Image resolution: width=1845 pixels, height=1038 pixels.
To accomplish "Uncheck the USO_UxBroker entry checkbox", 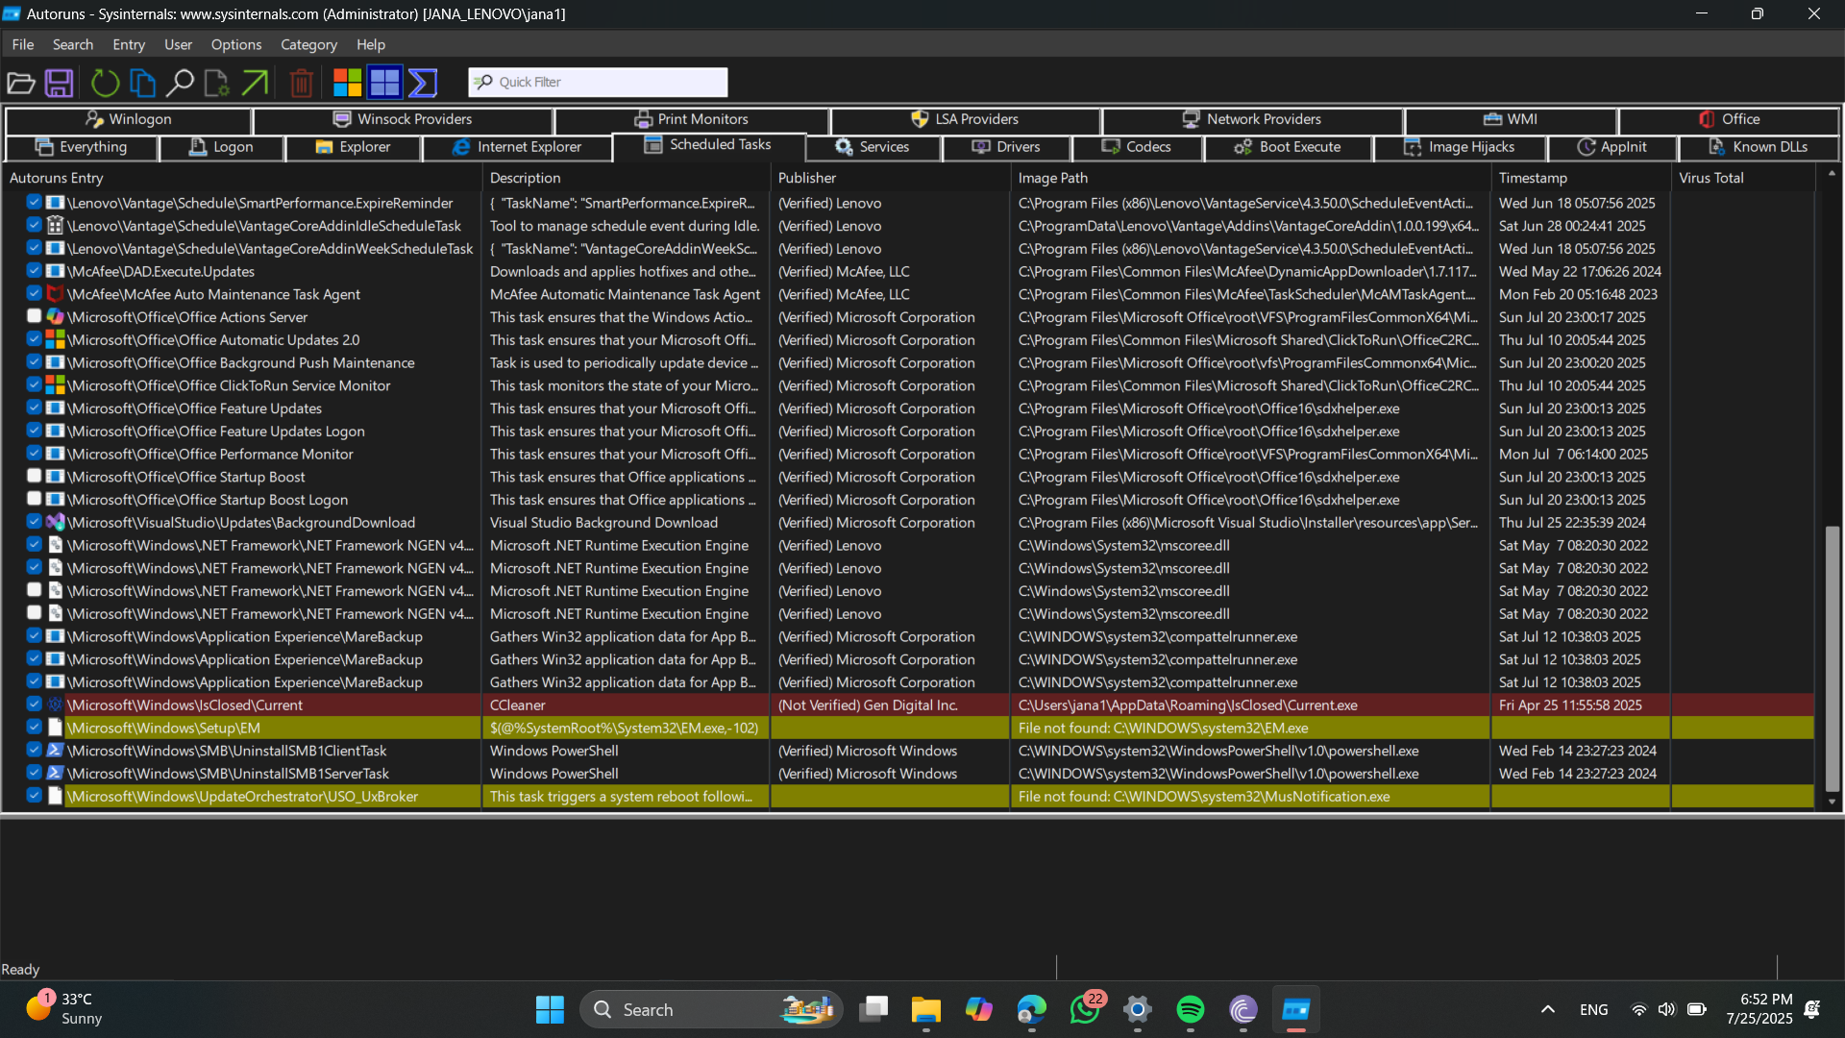I will 34,796.
